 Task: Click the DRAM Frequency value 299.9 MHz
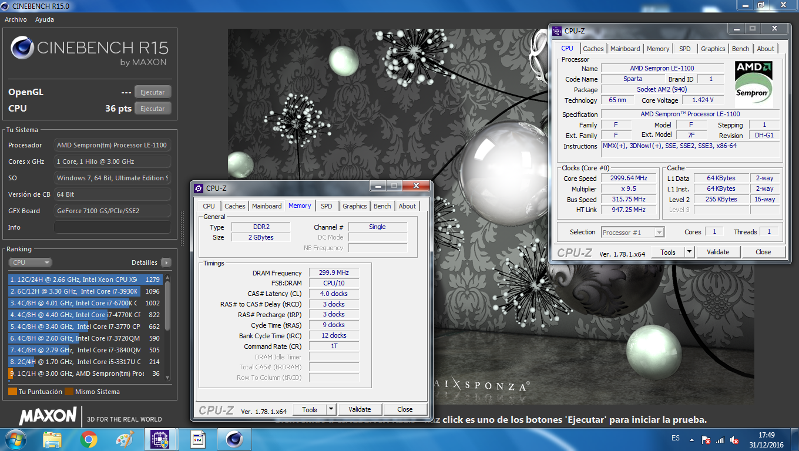[334, 273]
